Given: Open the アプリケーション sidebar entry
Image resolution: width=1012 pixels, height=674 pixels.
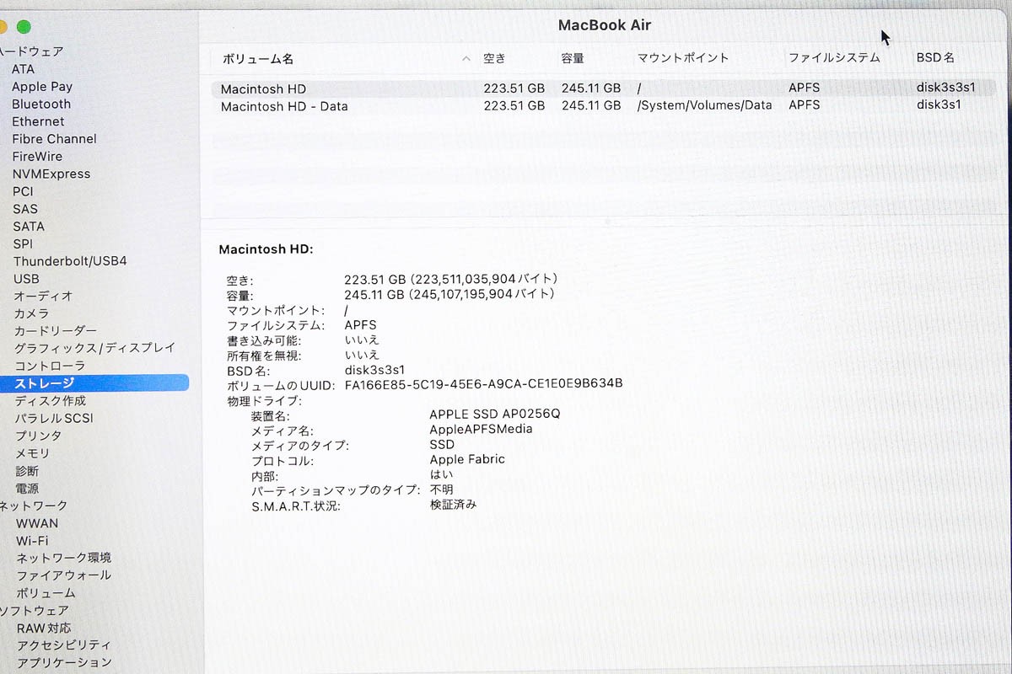Looking at the screenshot, I should click(64, 662).
